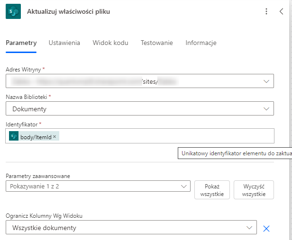Expand the Parametry zaawansowane dropdown
292x240 pixels.
pyautogui.click(x=183, y=187)
